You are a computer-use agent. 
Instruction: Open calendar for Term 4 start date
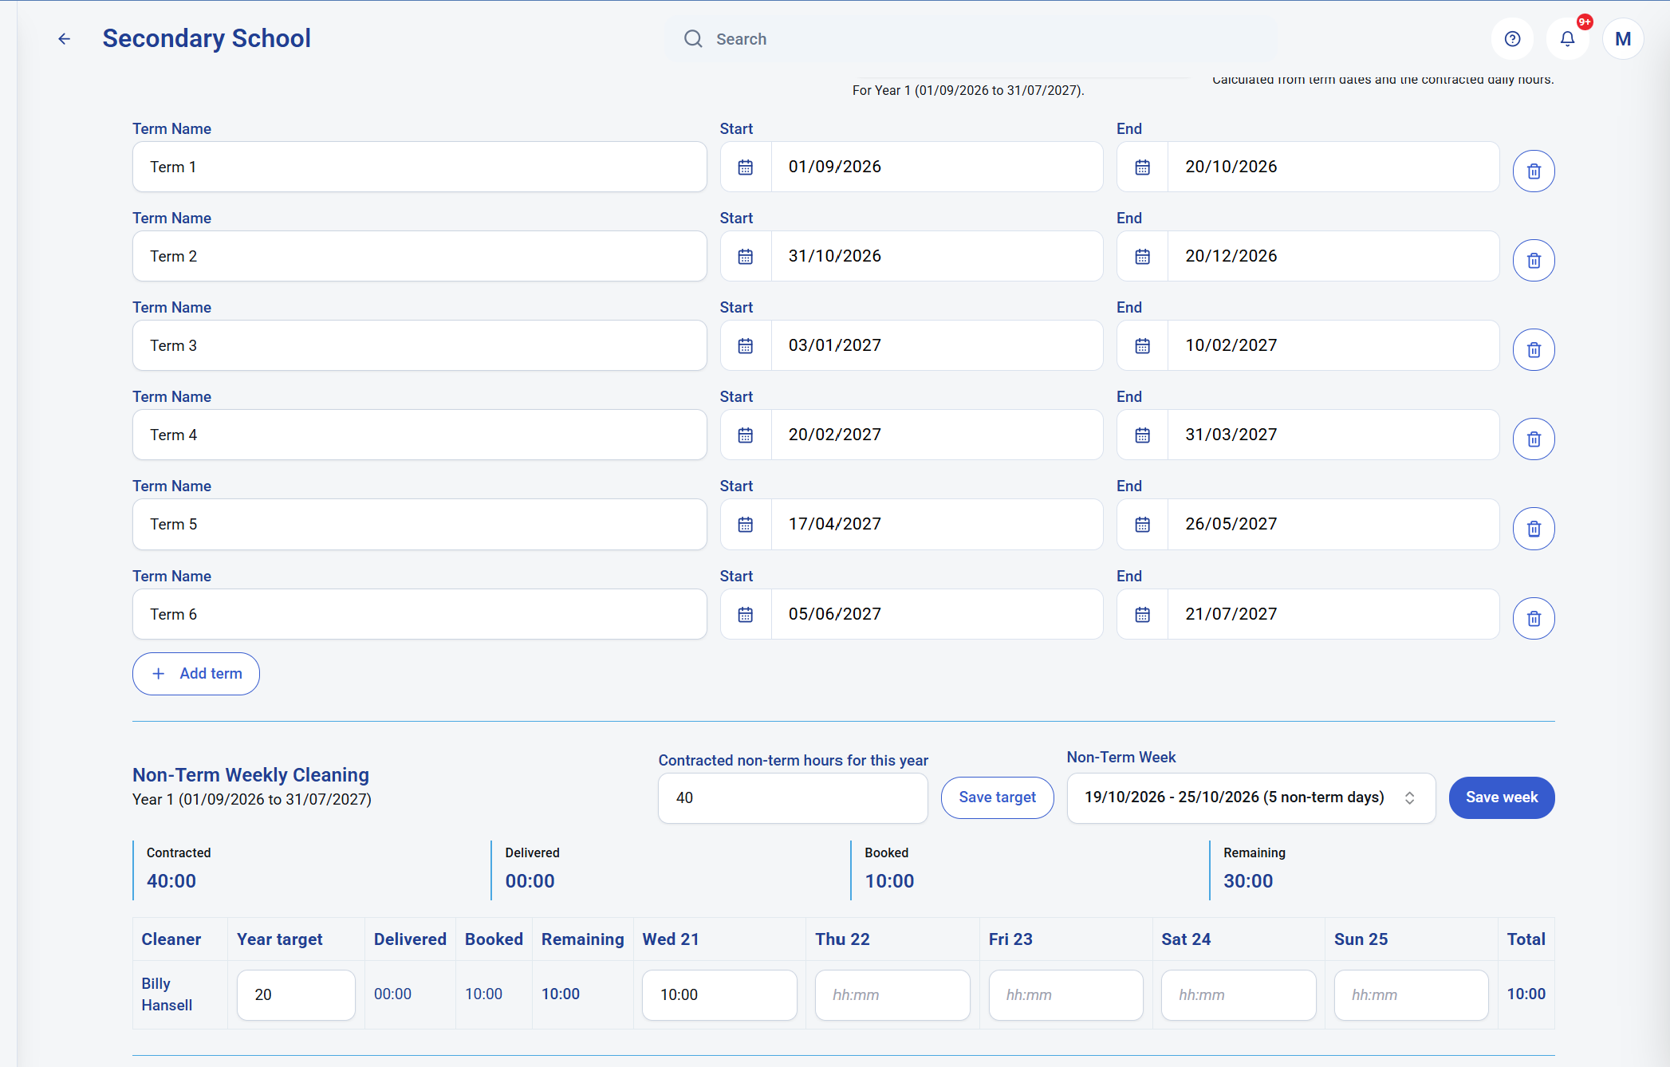click(746, 435)
